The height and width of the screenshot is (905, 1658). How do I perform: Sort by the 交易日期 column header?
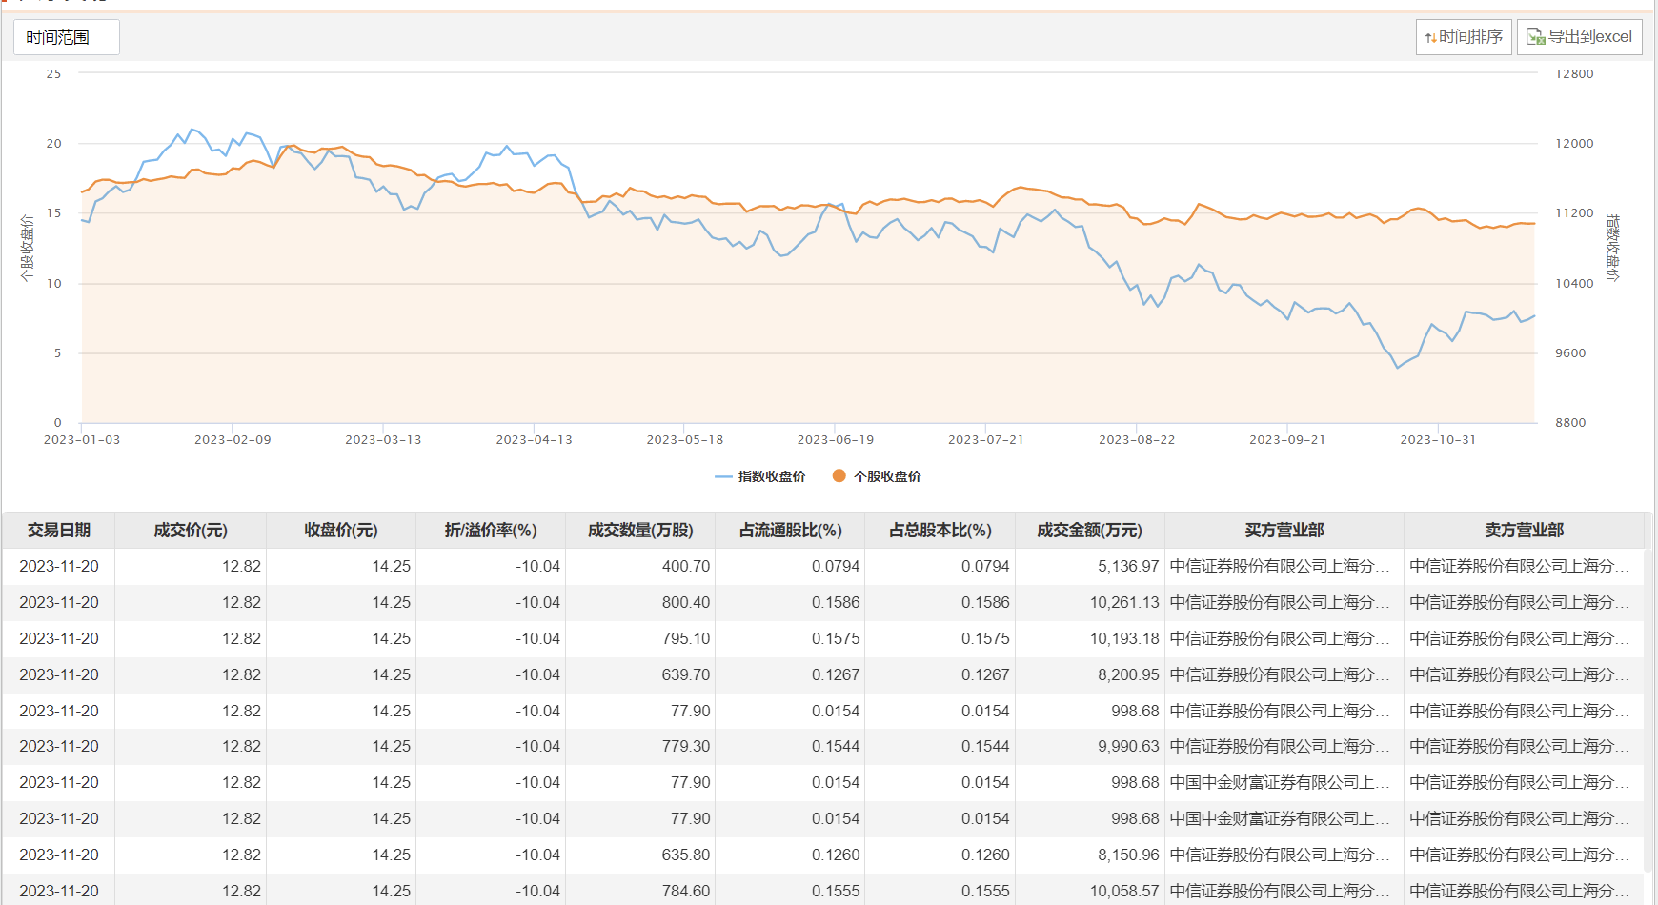point(59,531)
